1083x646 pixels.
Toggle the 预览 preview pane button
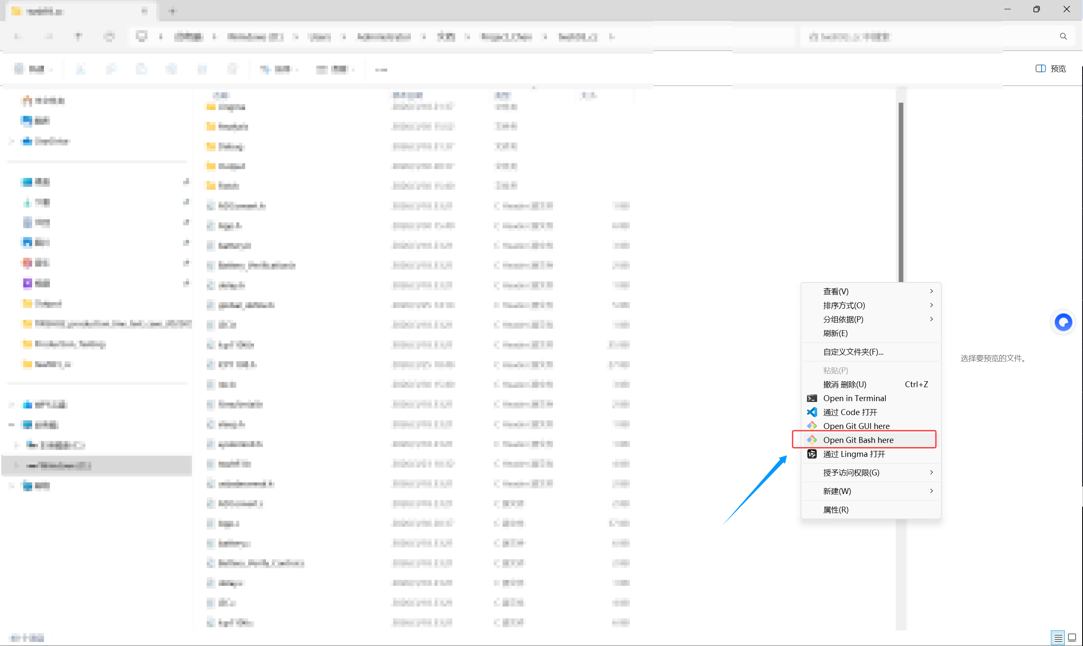click(1050, 68)
